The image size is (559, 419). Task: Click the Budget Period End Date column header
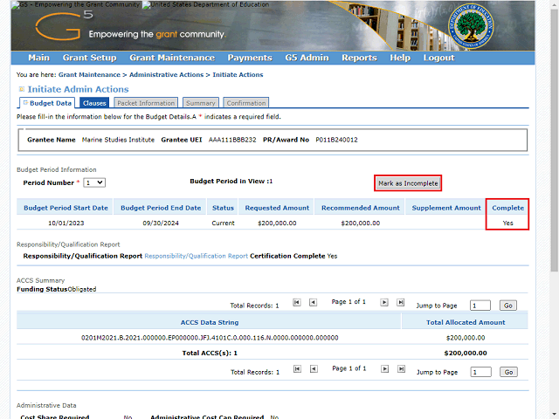coord(161,208)
